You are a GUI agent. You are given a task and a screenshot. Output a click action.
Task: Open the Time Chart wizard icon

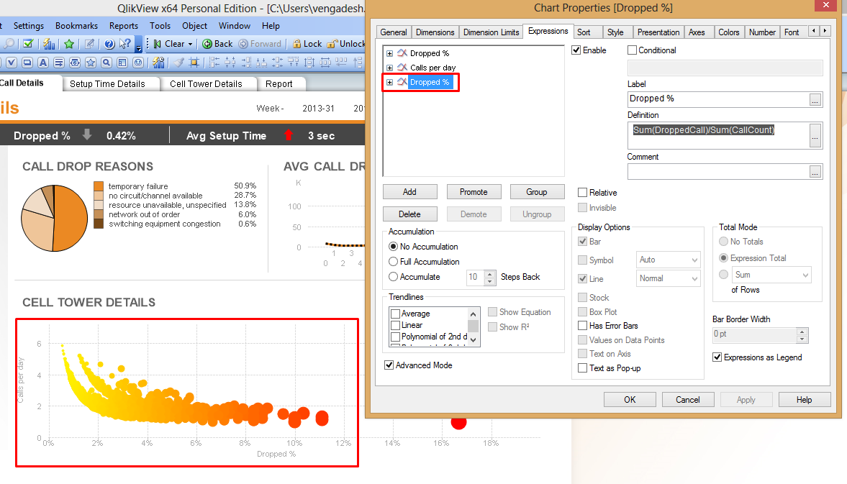click(x=158, y=63)
